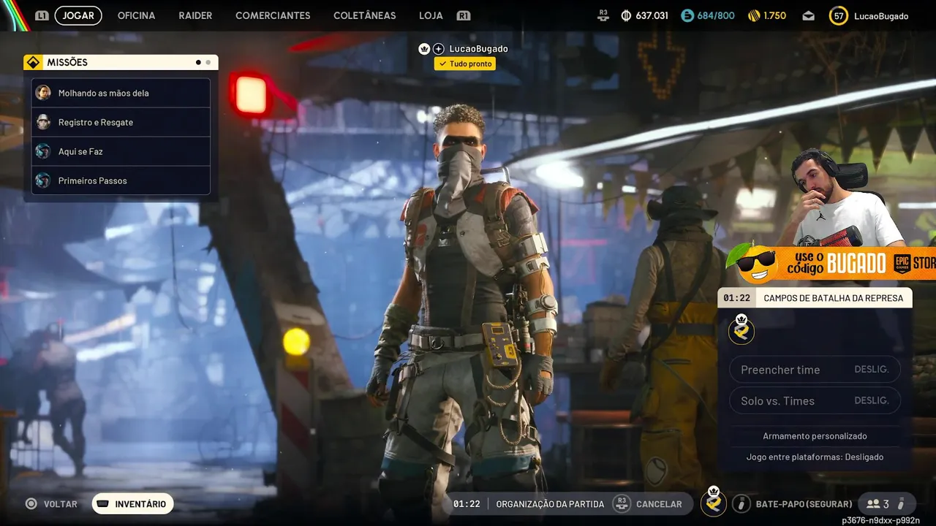Go to the COMERCIANTES tab
The width and height of the screenshot is (936, 526).
[x=273, y=15]
